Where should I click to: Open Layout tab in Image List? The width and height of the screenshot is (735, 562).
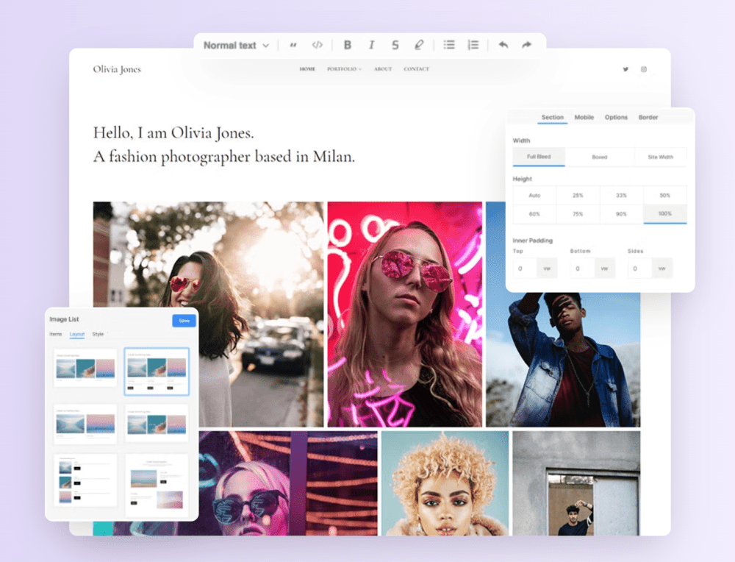coord(77,334)
